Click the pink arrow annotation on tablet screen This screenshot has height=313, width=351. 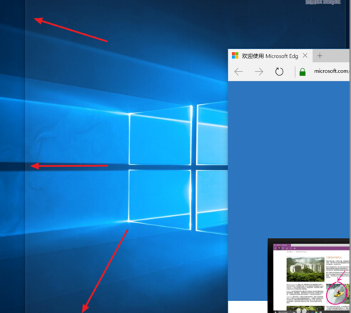[341, 275]
